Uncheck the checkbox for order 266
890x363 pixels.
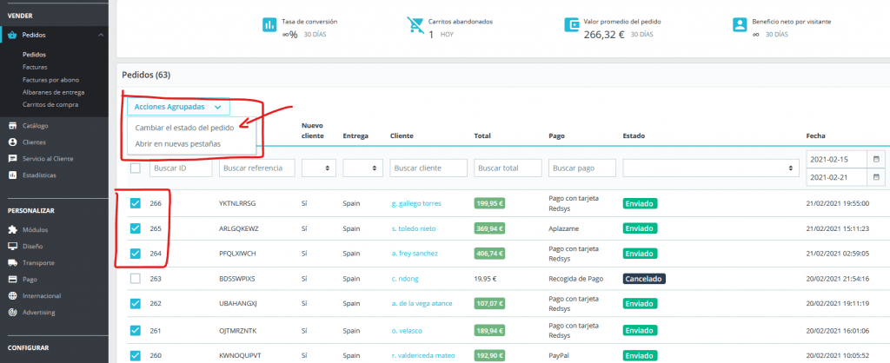pyautogui.click(x=135, y=203)
